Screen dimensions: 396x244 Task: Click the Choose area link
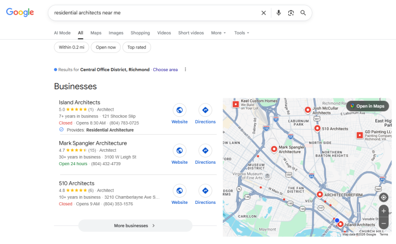pyautogui.click(x=165, y=69)
